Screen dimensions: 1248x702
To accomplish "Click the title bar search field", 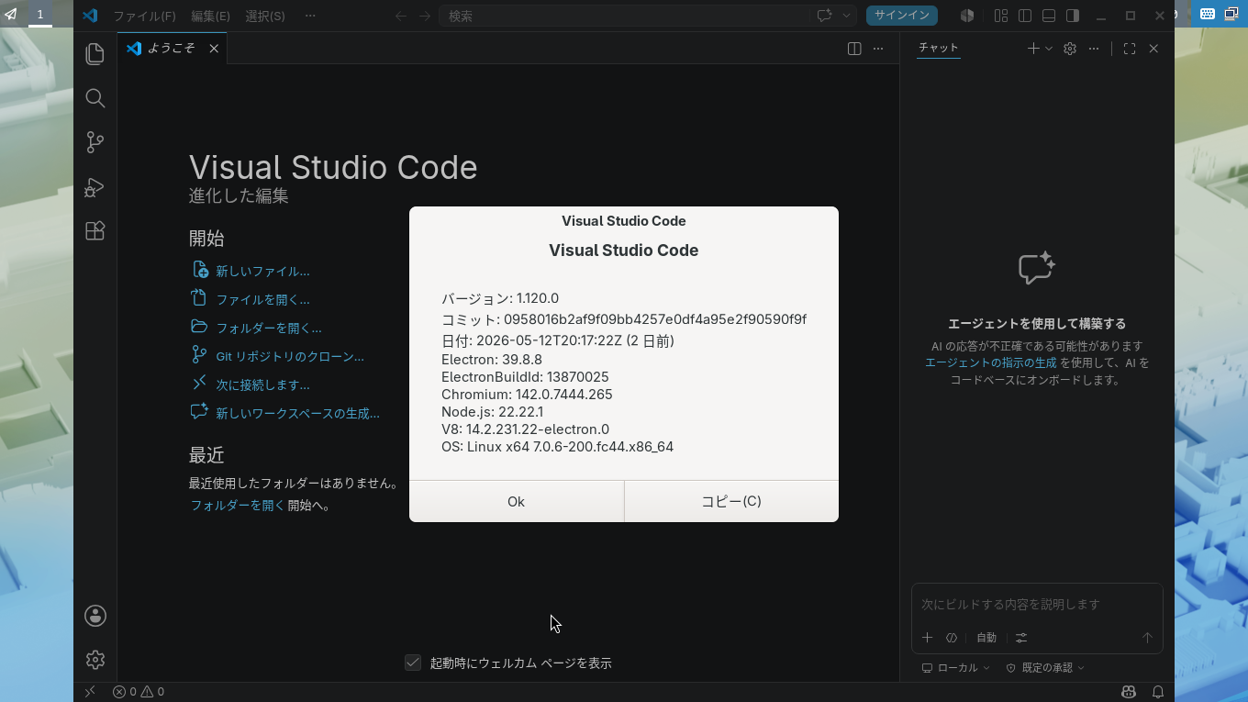I will click(x=624, y=16).
